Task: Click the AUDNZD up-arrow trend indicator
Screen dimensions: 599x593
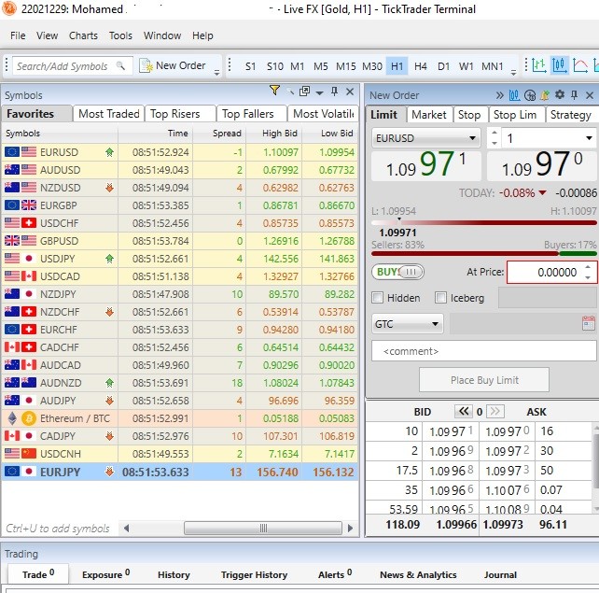Action: point(110,383)
